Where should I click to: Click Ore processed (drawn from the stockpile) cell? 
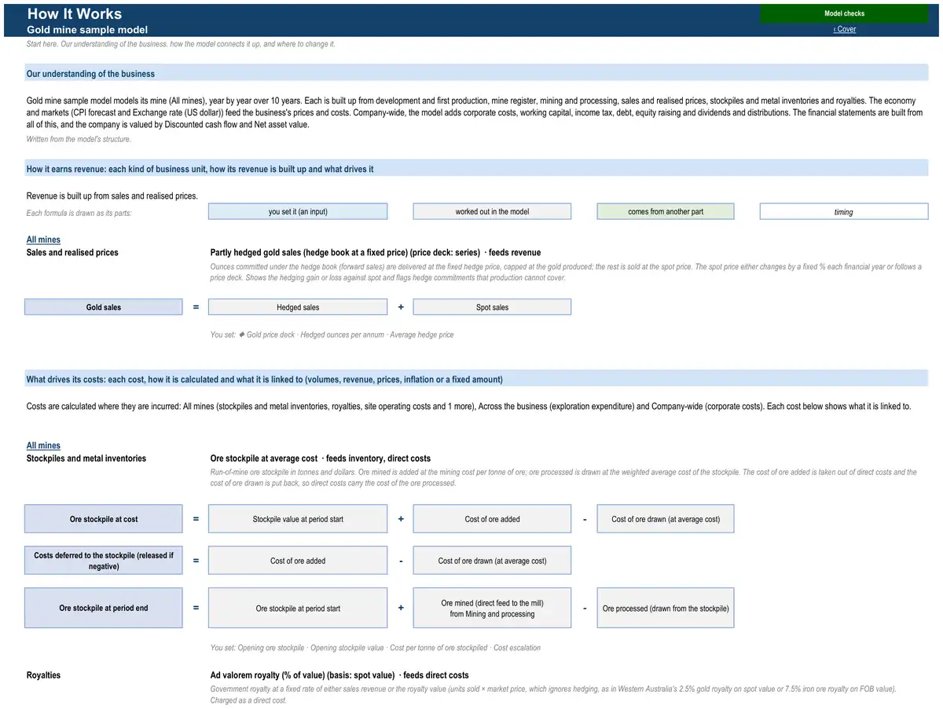[x=666, y=608]
